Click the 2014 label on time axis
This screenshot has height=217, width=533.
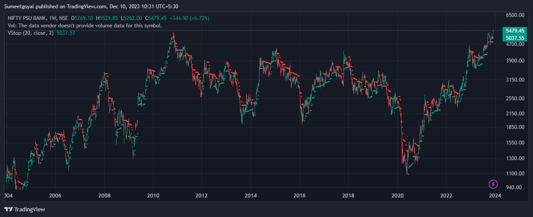tap(251, 195)
